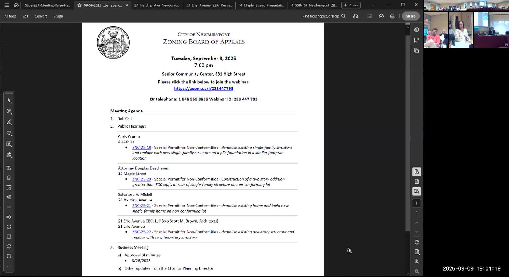Open the E-Sign menu

click(x=58, y=16)
